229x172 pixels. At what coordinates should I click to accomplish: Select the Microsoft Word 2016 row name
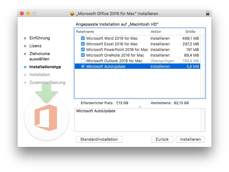(x=112, y=38)
